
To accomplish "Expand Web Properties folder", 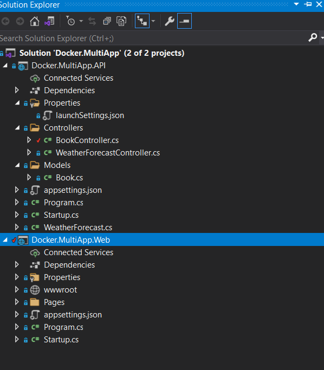I will point(17,277).
